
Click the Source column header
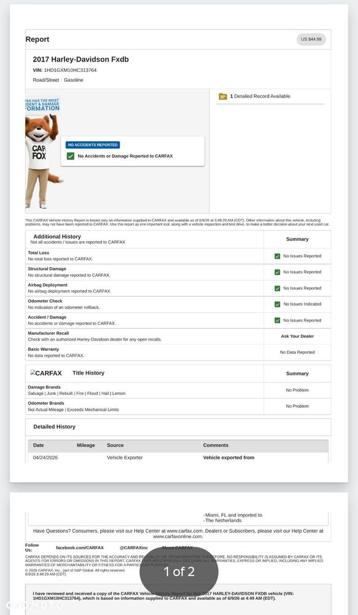coord(115,445)
